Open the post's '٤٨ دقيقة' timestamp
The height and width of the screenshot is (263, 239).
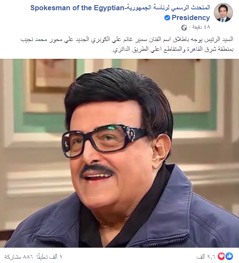[x=201, y=27]
